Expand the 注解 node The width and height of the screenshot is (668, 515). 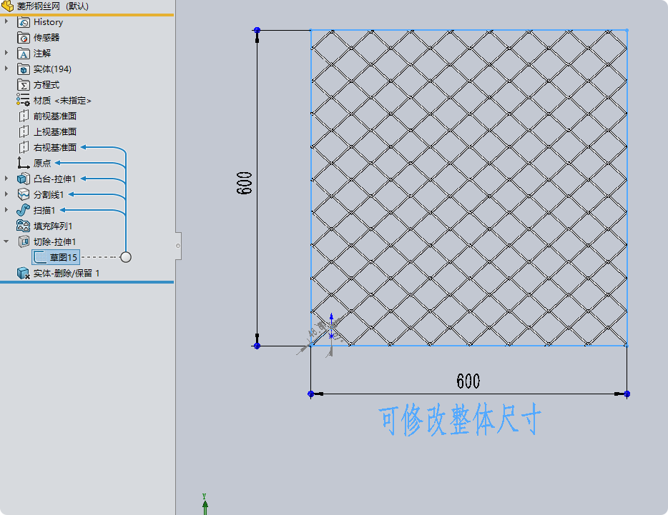[x=6, y=53]
